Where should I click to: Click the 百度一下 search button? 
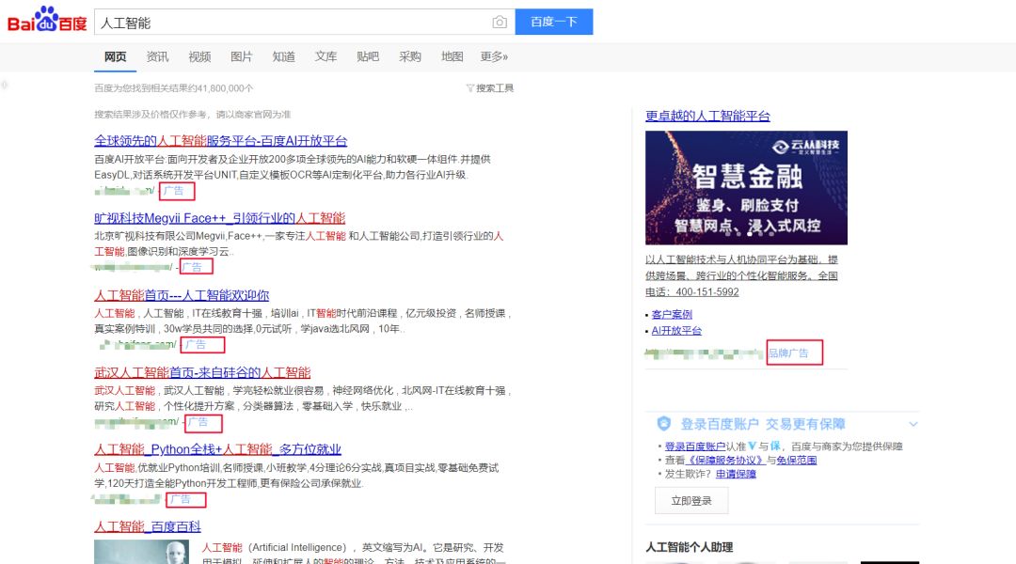point(554,21)
